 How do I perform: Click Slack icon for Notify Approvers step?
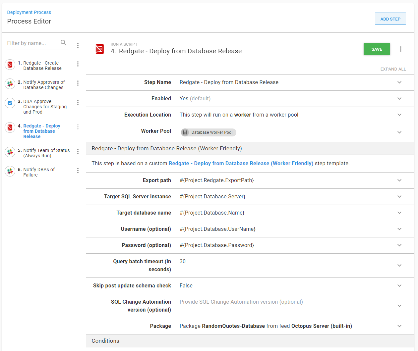click(x=10, y=84)
